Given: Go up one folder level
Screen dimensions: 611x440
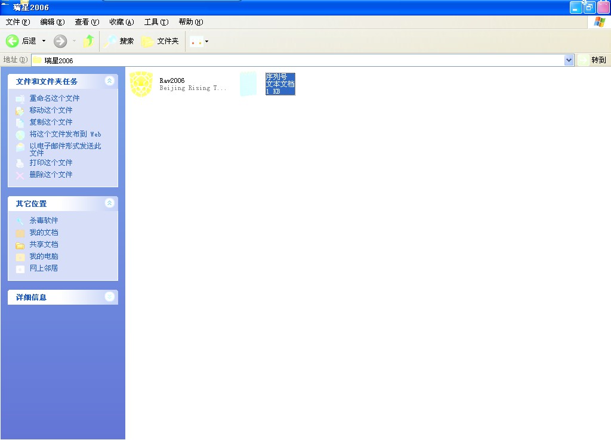Looking at the screenshot, I should tap(89, 41).
